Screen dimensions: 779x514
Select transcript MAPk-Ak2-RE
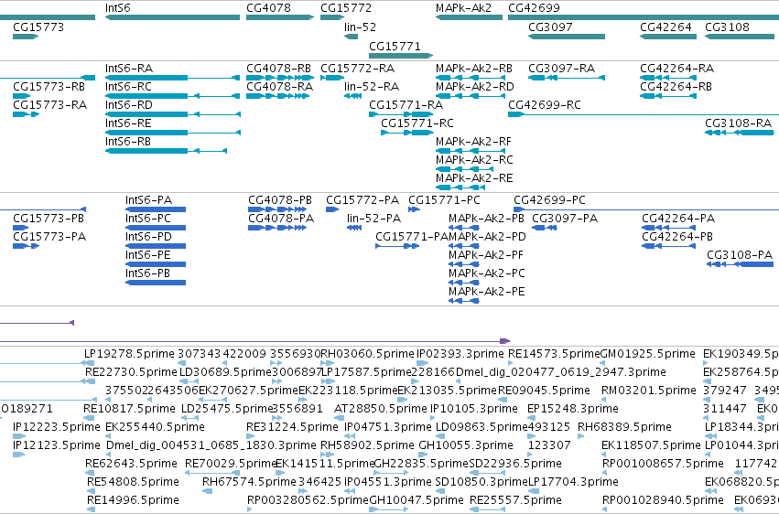pyautogui.click(x=460, y=187)
